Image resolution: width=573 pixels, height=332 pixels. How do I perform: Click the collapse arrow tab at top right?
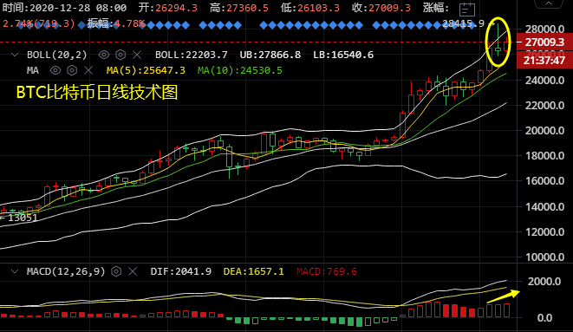tap(549, 3)
